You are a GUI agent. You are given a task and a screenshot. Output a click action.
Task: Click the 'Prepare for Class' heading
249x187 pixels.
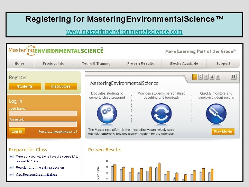point(28,150)
